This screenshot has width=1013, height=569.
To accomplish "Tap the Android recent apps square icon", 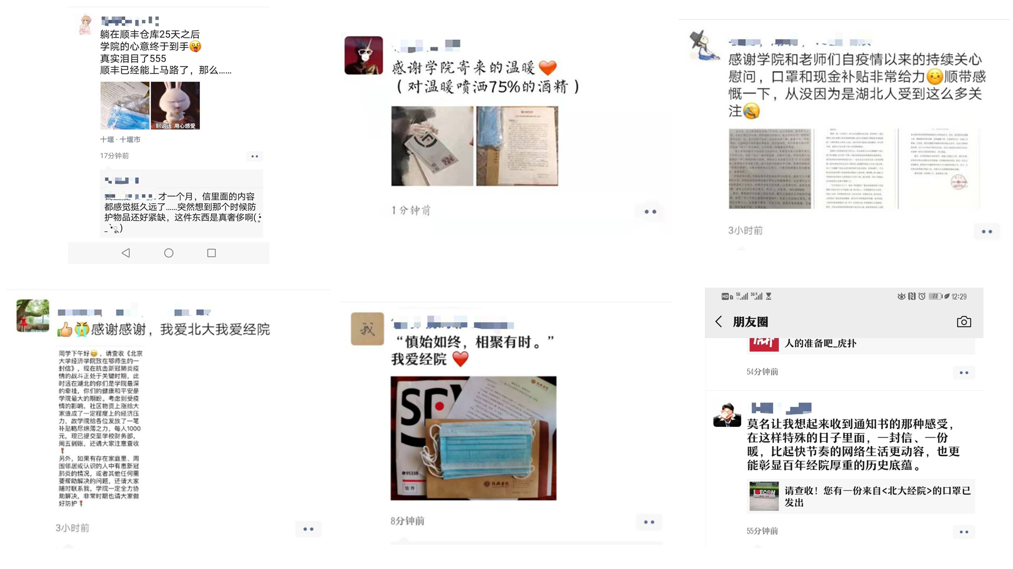I will pyautogui.click(x=212, y=253).
